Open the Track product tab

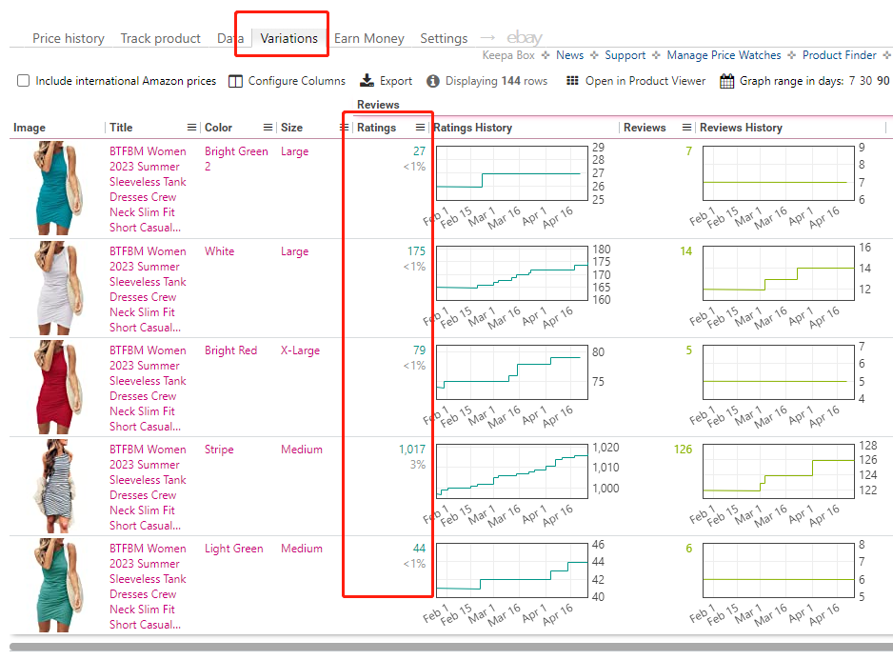click(160, 38)
